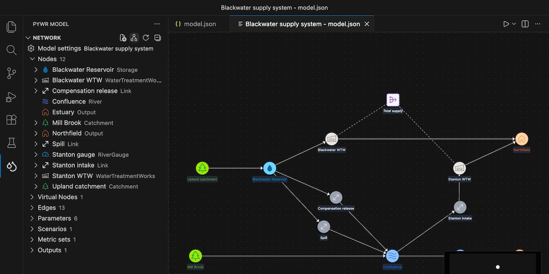Expand the Scenarios group

32,229
